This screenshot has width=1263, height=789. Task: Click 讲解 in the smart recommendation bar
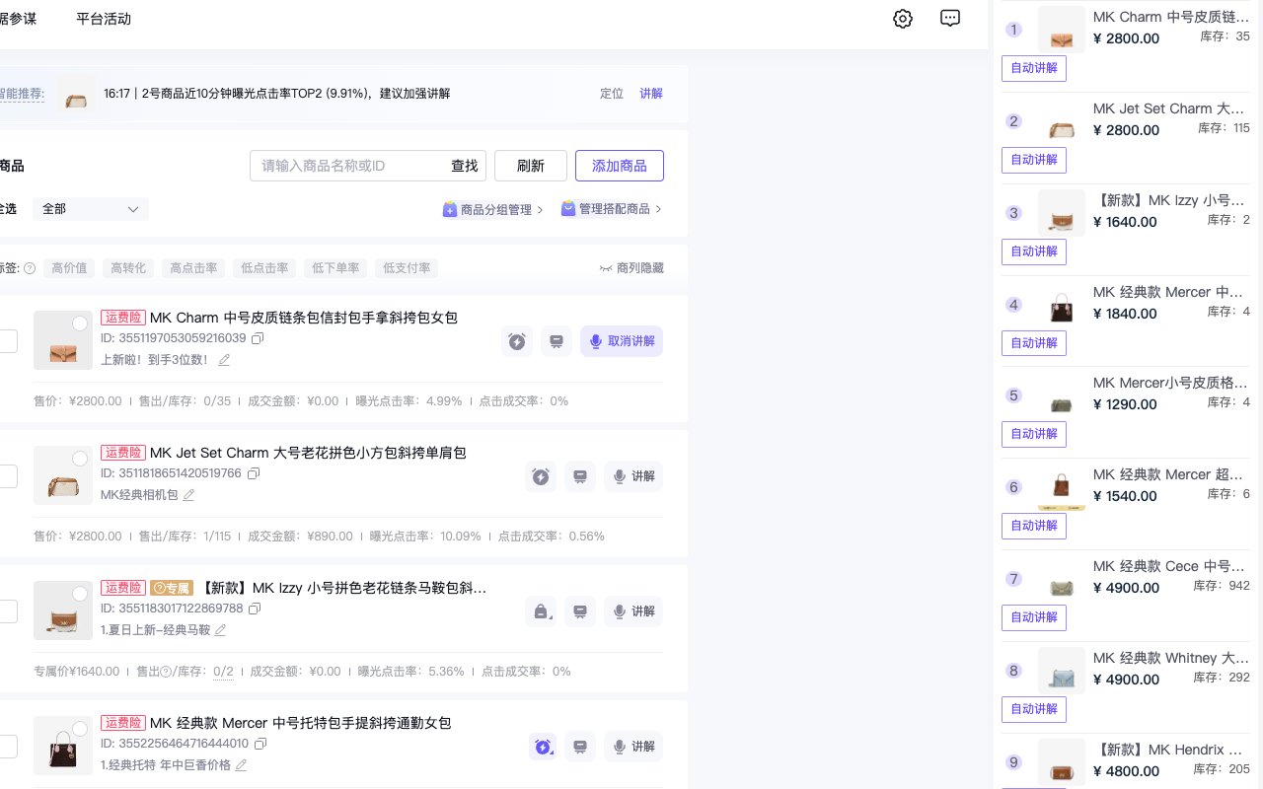tap(651, 94)
